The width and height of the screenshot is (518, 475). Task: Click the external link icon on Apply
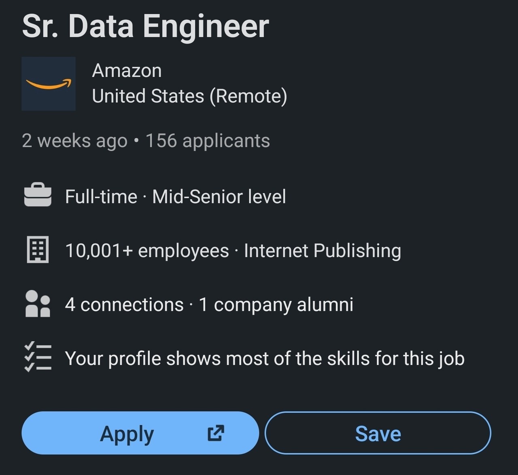click(216, 433)
